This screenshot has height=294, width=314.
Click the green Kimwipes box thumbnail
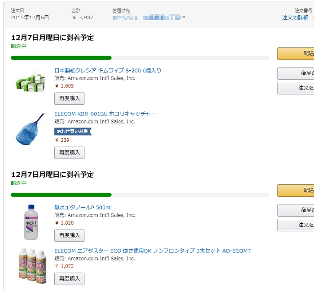[30, 82]
